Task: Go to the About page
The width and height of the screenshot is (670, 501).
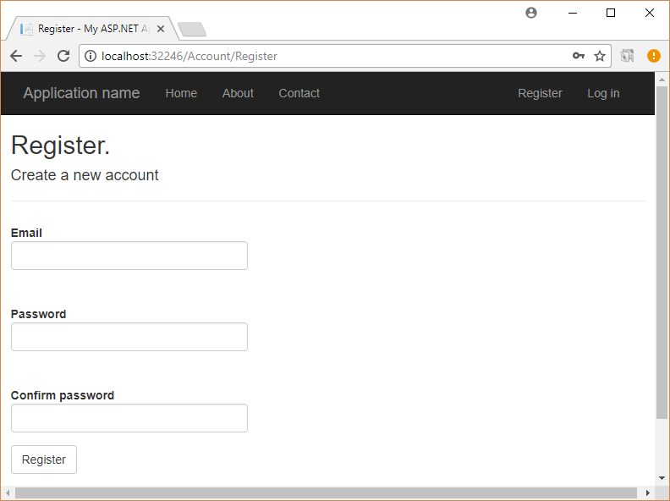Action: point(238,93)
